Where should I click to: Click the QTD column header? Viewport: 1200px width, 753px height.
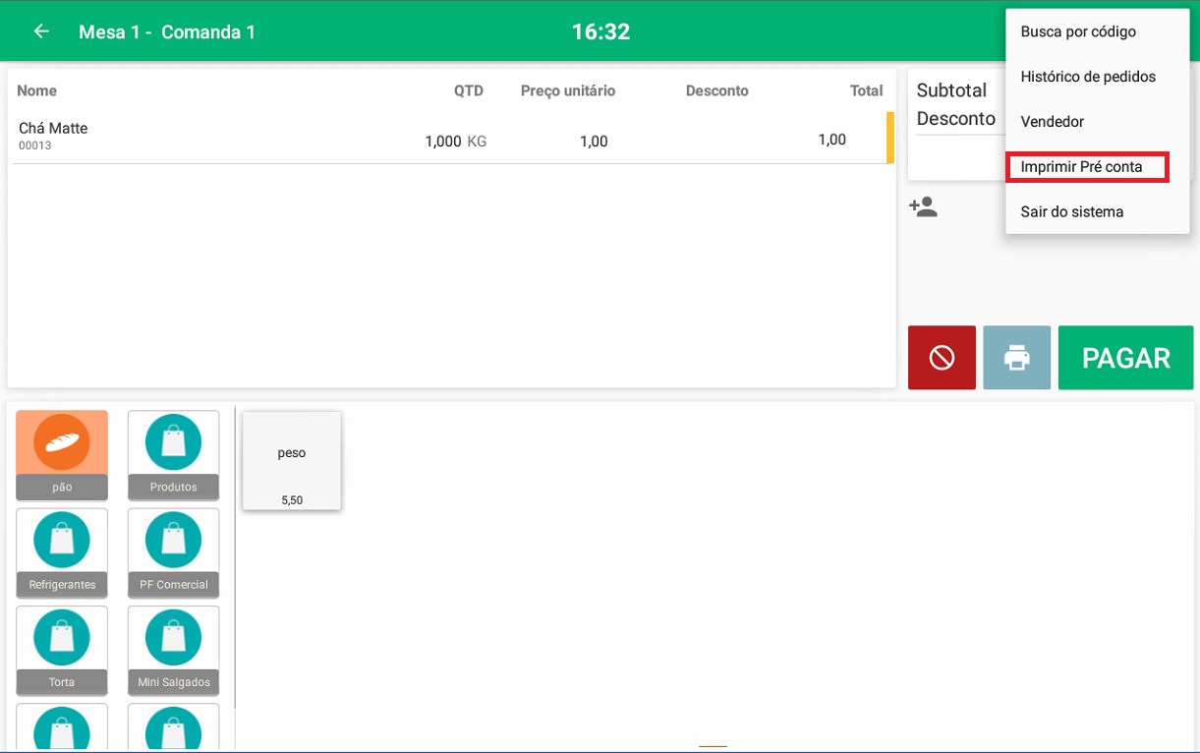469,90
